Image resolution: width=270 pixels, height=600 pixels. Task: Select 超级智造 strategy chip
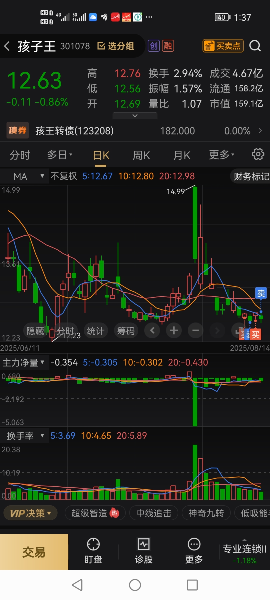95,513
